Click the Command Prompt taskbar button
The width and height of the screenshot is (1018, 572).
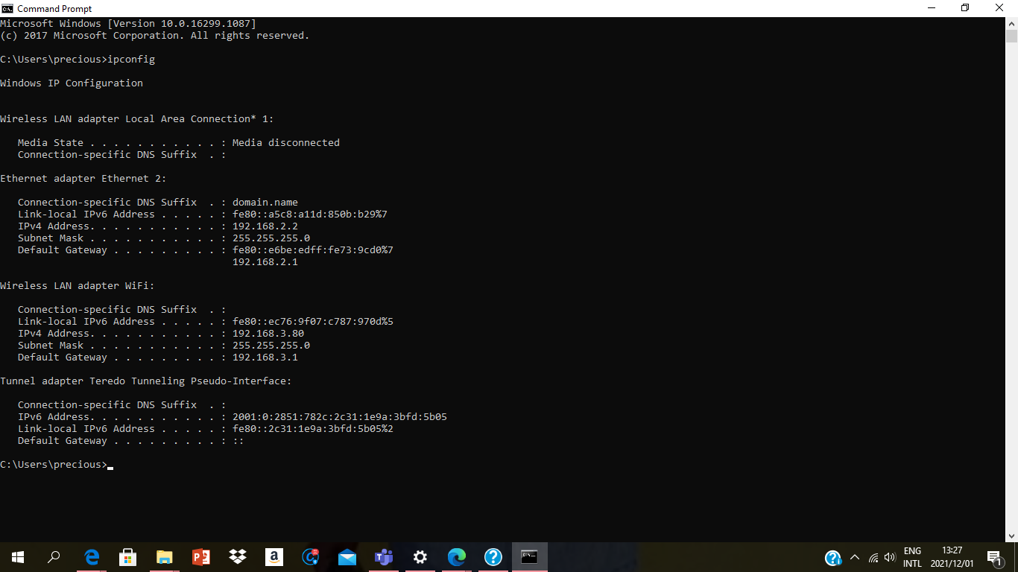[x=530, y=557]
